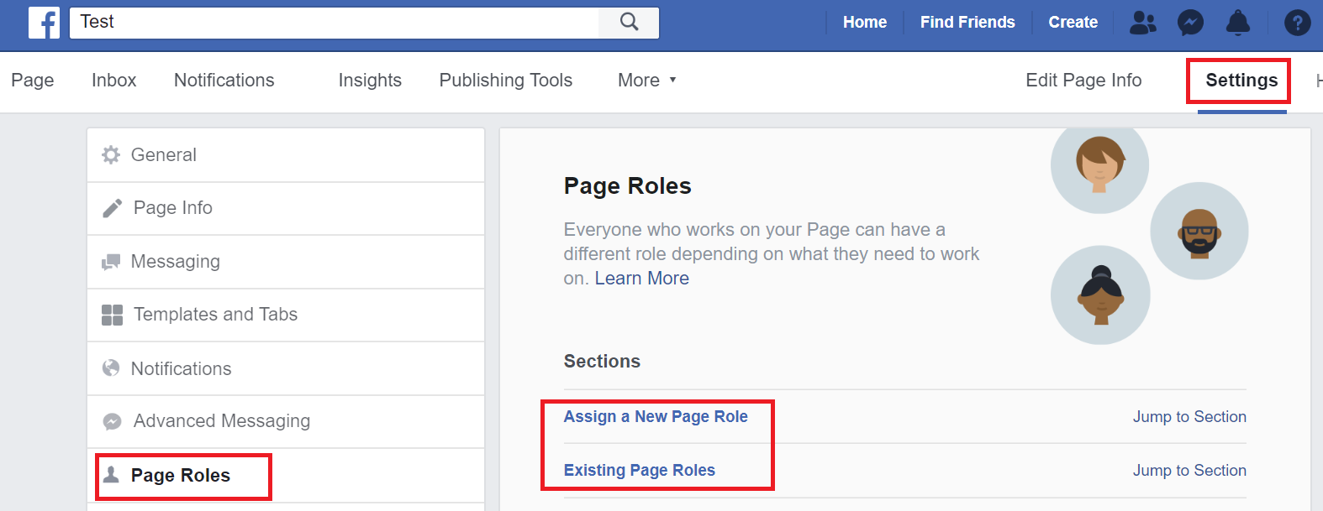
Task: Click the Facebook logo icon
Action: coord(44,23)
